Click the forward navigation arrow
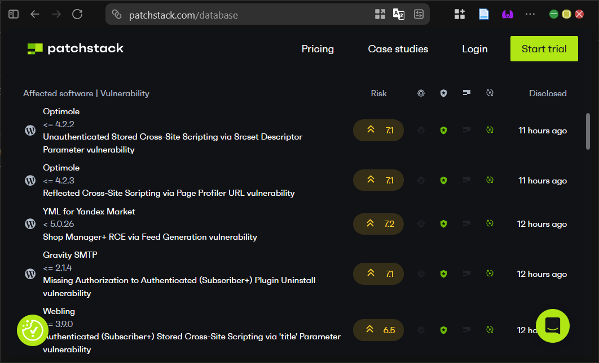The image size is (599, 363). [56, 14]
